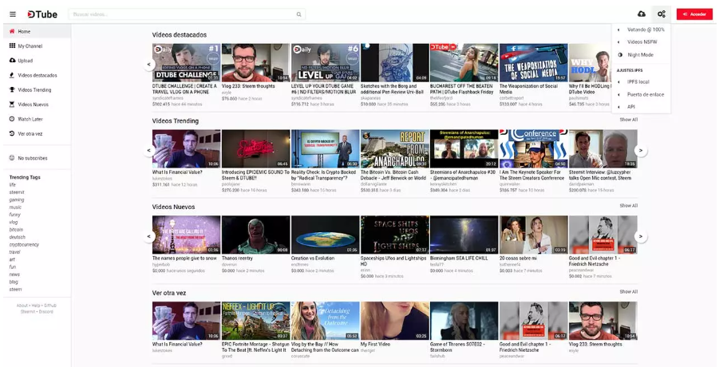Viewport: 723px width, 367px height.
Task: Go to Videos Trending in sidebar
Action: click(34, 90)
